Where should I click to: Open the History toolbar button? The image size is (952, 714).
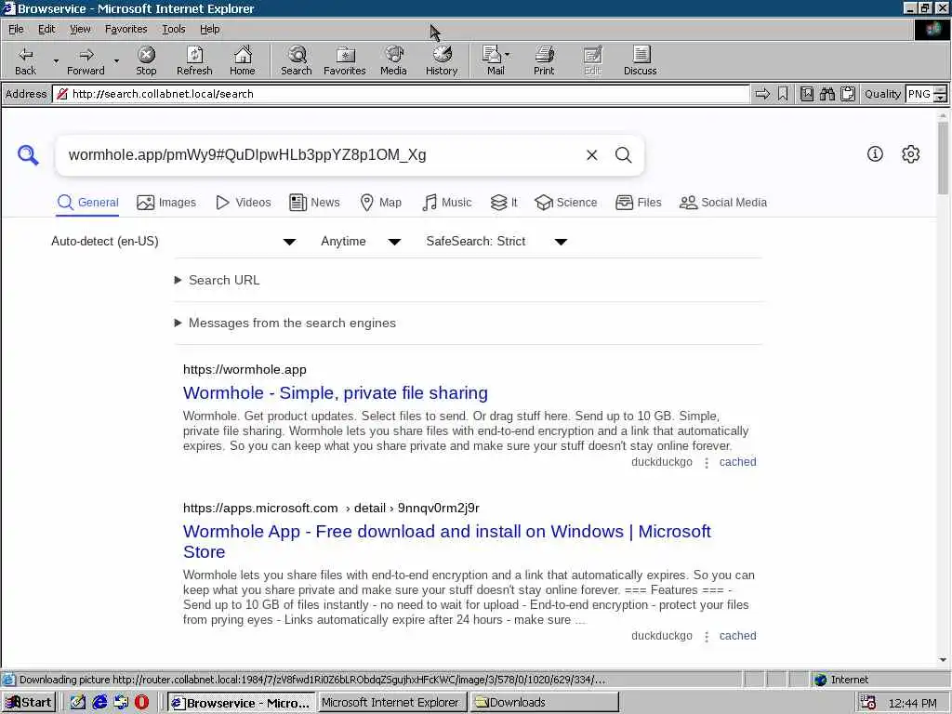click(442, 60)
